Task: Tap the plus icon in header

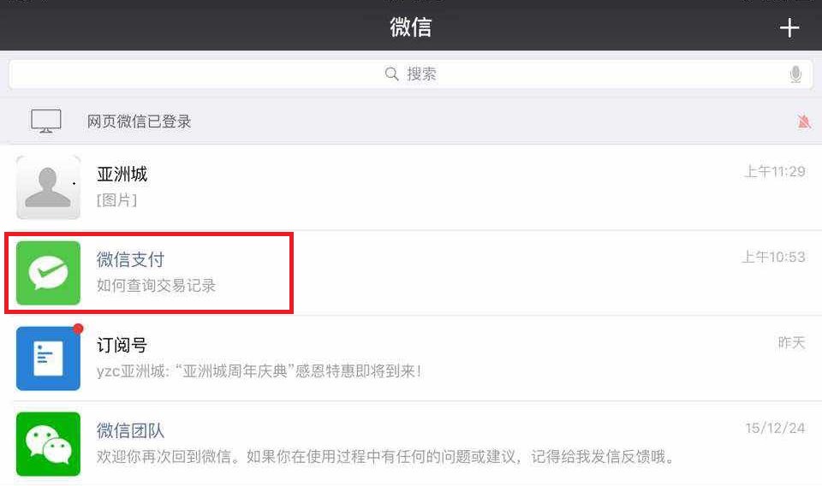Action: 789,27
